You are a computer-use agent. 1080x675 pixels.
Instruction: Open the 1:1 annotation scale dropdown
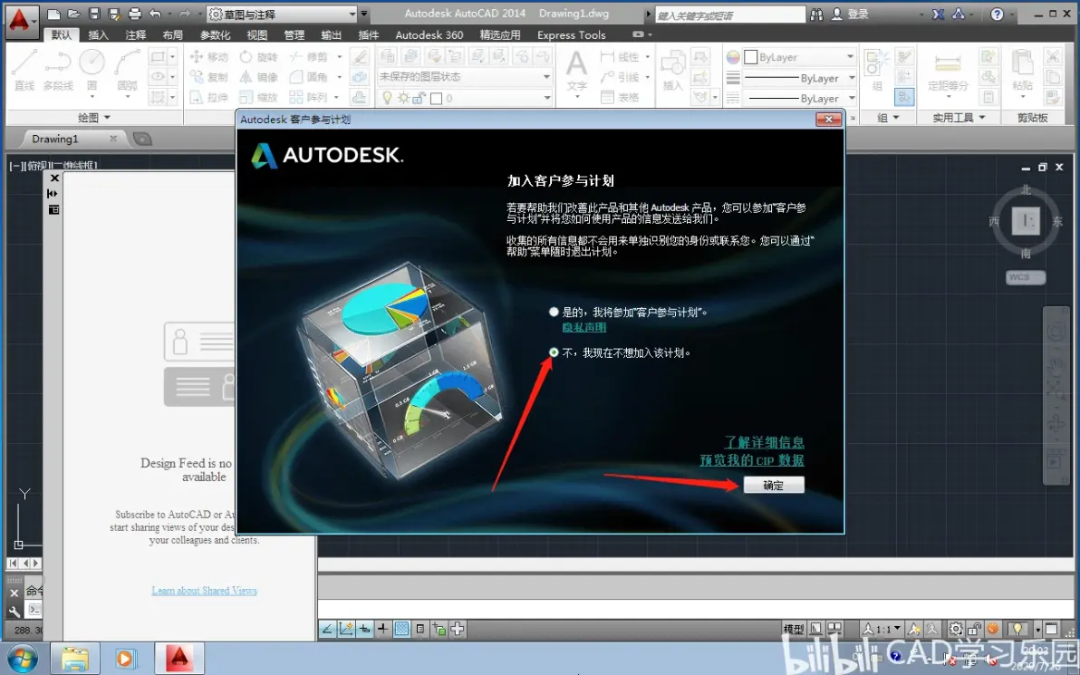tap(882, 628)
